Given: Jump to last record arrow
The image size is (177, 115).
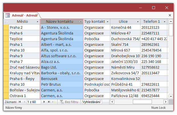Looking at the screenshot, I should pyautogui.click(x=49, y=102).
